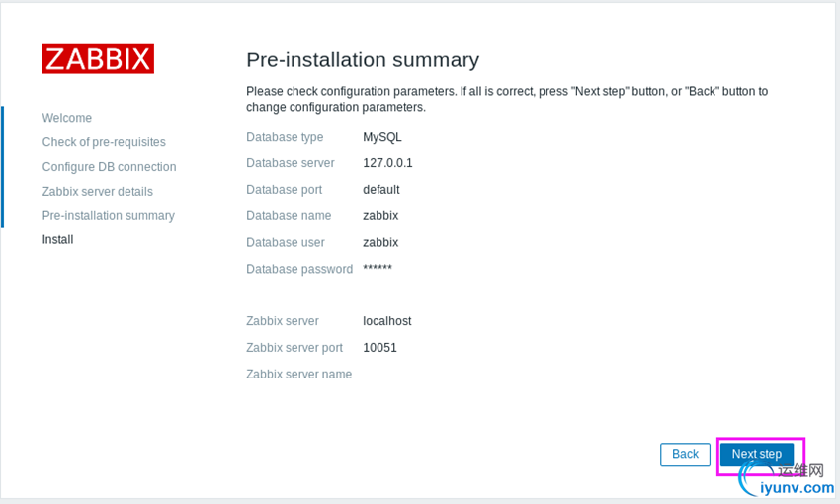The width and height of the screenshot is (840, 504).
Task: Choose Pre-installation summary in sidebar
Action: tap(108, 215)
